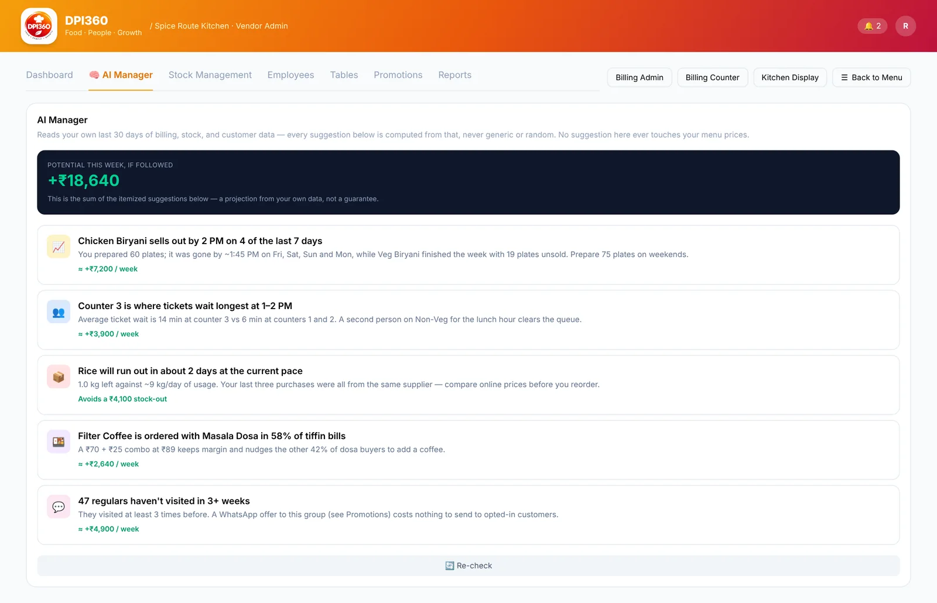Select the Filter Coffee with Masala Dosa heading
Screen dimensions: 937x603
[212, 436]
